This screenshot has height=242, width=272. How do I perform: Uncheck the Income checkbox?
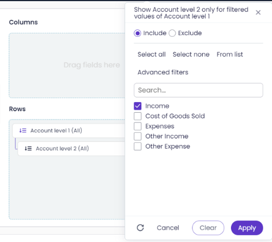(x=137, y=106)
